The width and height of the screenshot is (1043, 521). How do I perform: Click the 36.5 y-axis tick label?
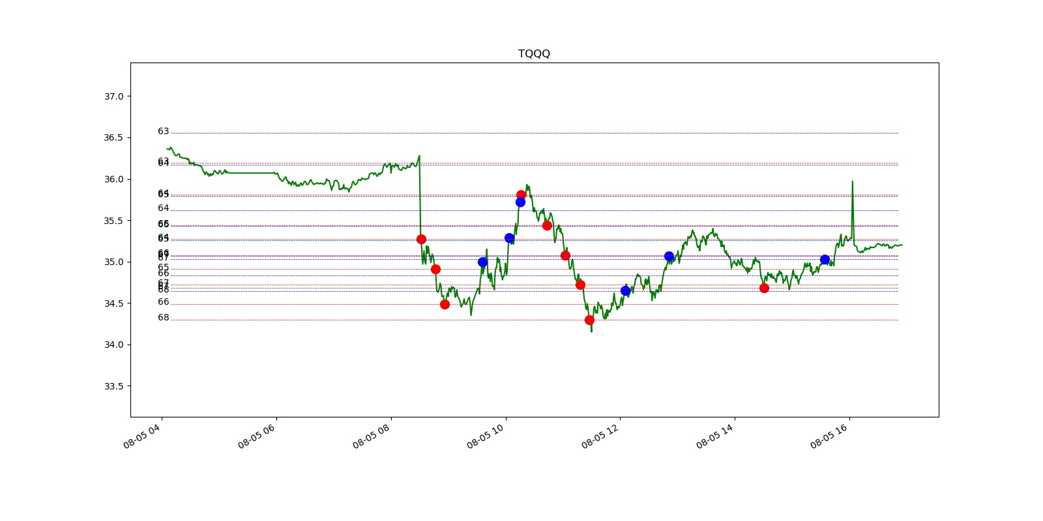point(113,137)
